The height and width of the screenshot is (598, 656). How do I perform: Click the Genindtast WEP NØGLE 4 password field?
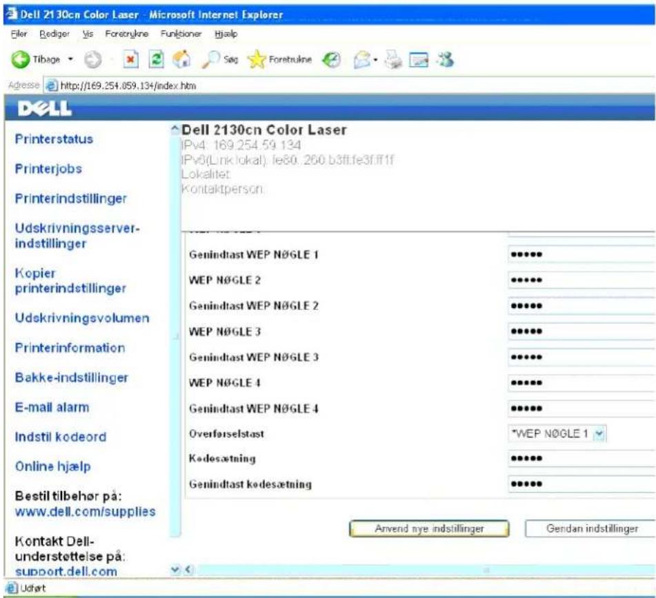click(582, 409)
